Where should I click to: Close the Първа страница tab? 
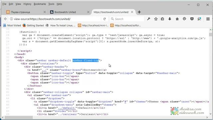click(45, 12)
